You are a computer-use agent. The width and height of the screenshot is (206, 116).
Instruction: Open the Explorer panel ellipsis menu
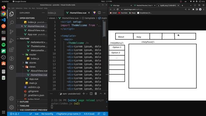coord(43,13)
